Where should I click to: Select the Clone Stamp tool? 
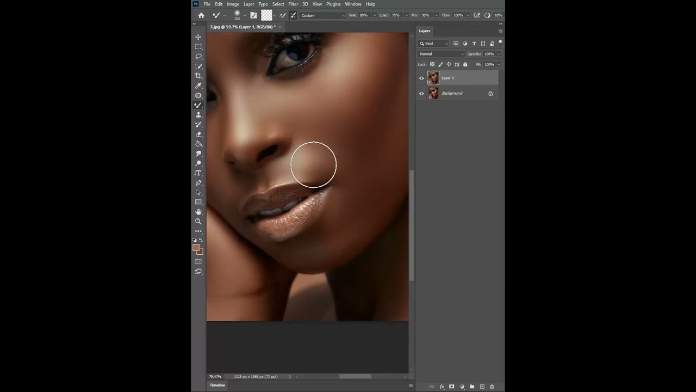coord(198,115)
